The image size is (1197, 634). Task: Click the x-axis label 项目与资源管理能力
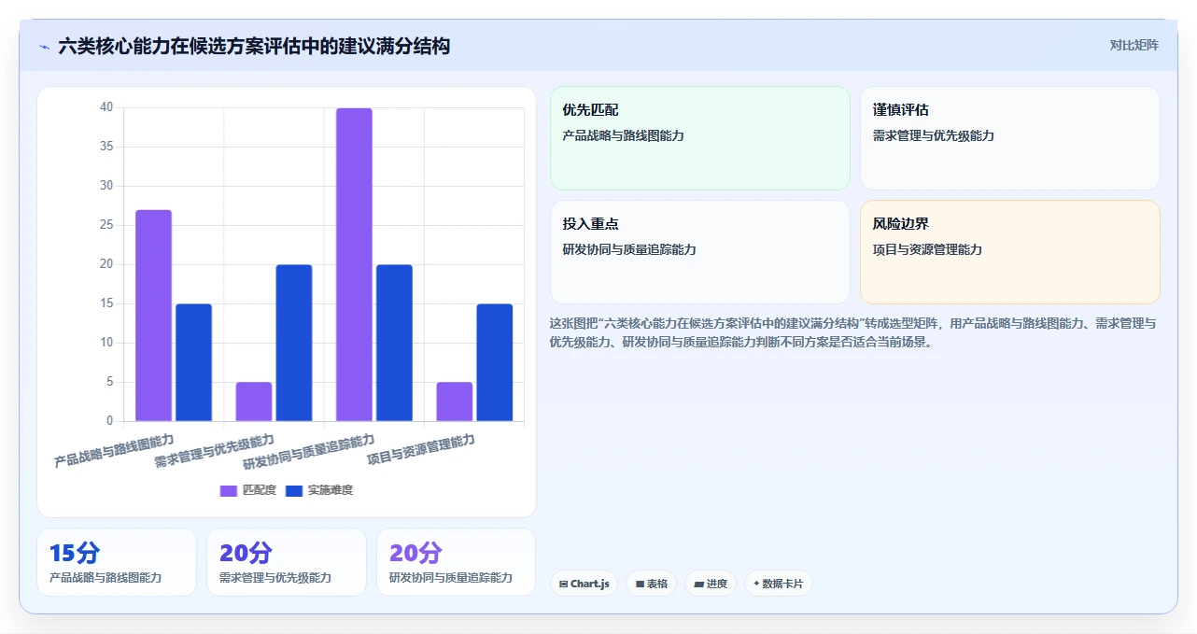tap(421, 450)
